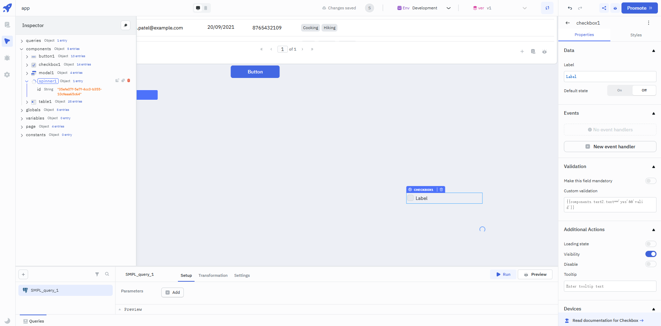Click New event handler button
The width and height of the screenshot is (661, 326).
pyautogui.click(x=610, y=147)
